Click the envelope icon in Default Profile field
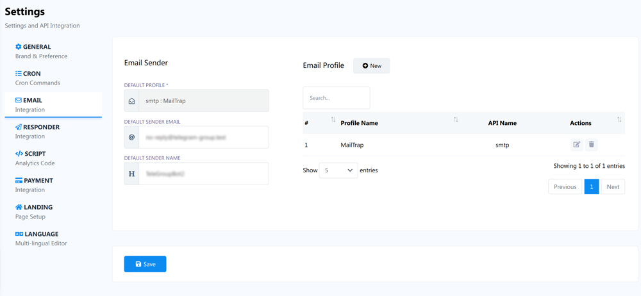Viewport: 641px width, 296px height. click(132, 101)
